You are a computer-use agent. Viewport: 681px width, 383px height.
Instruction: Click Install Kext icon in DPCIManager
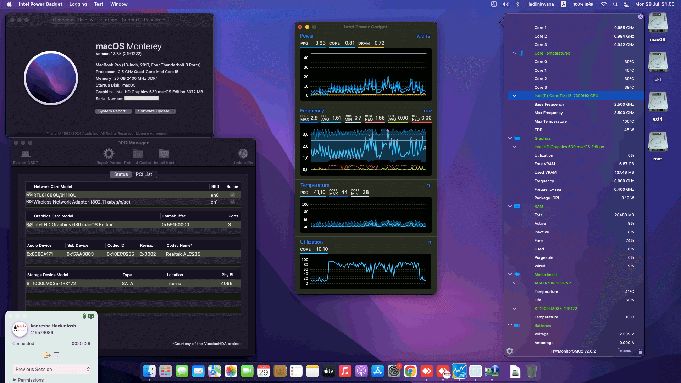pyautogui.click(x=164, y=154)
